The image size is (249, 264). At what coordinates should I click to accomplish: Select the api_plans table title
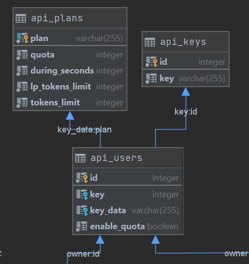57,18
